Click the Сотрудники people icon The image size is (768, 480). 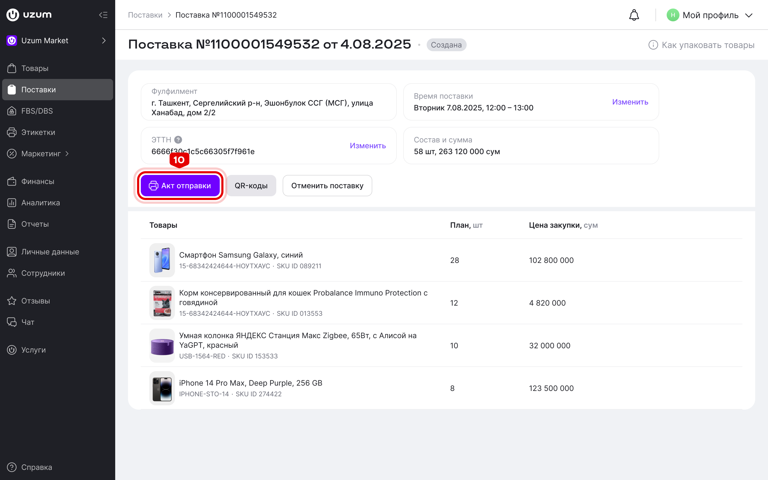click(x=12, y=273)
